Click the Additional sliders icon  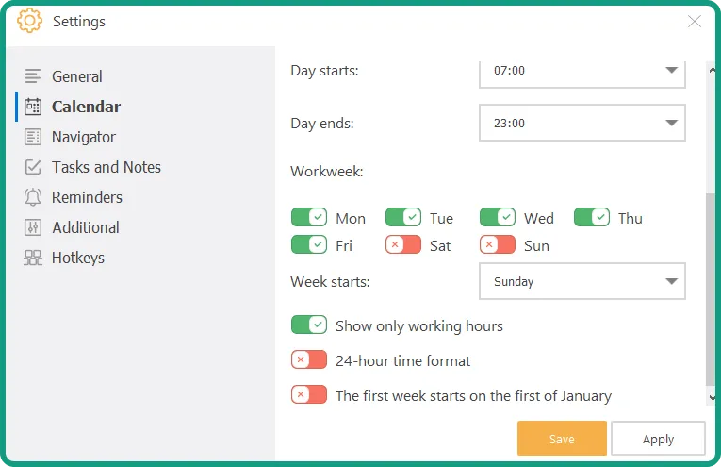[x=33, y=227]
